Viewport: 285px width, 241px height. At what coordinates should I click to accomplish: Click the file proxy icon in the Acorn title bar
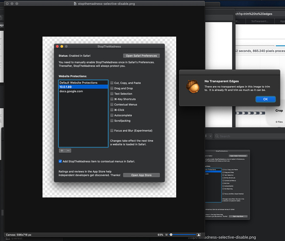tap(75, 4)
